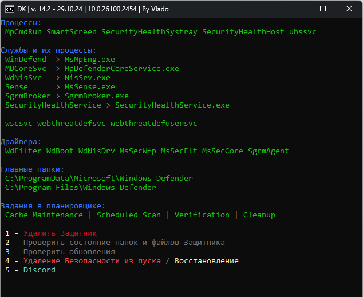The width and height of the screenshot is (363, 297).
Task: Click the 'Discord' menu option
Action: click(40, 270)
